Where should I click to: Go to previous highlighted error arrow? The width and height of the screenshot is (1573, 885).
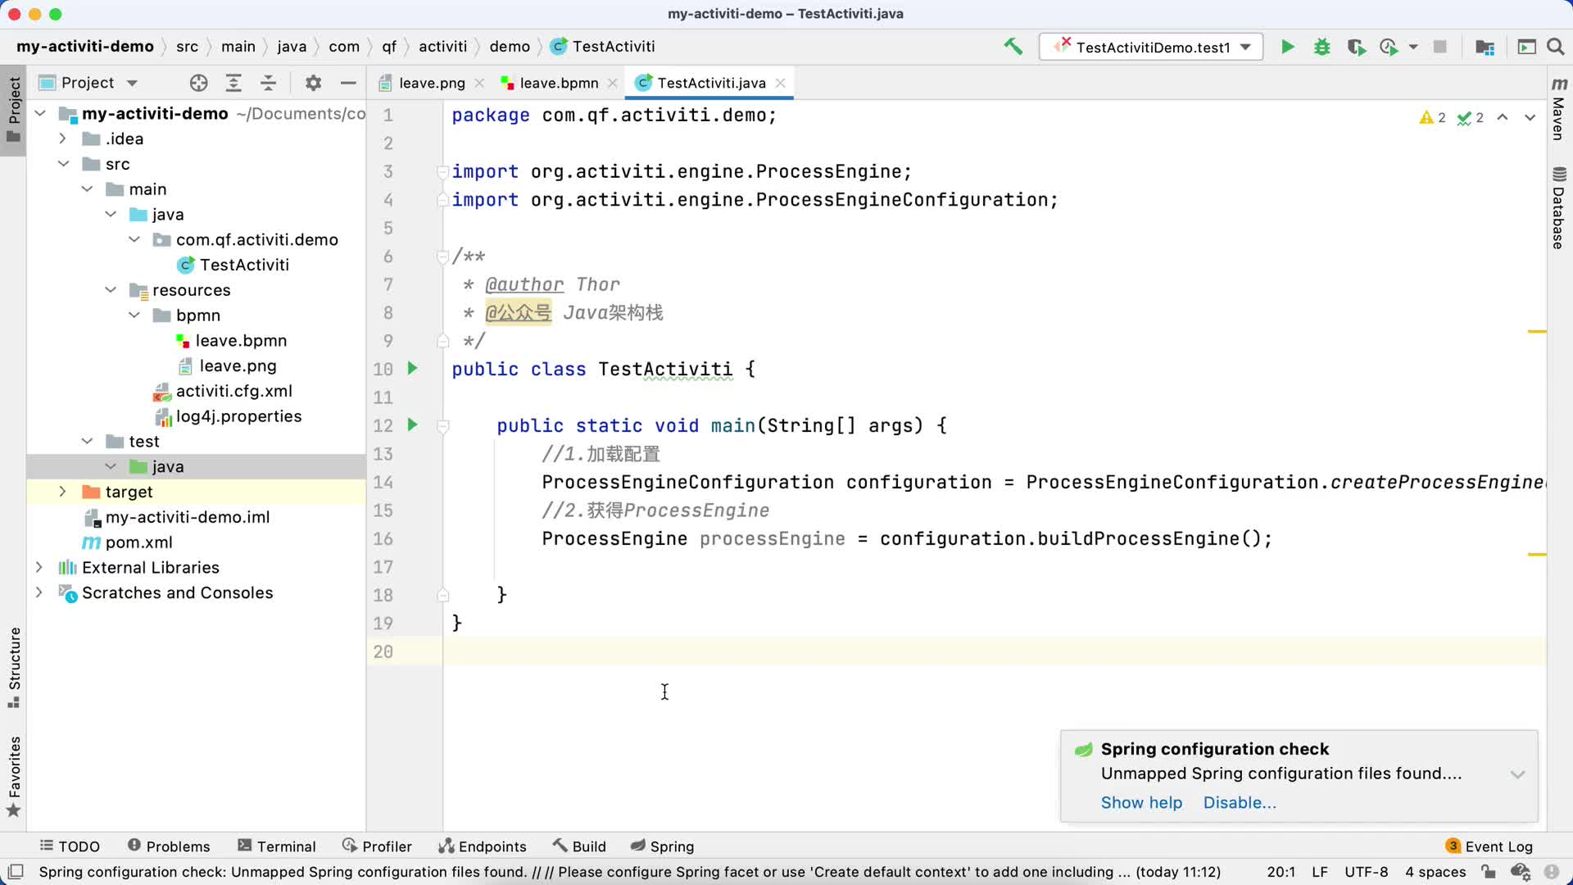pos(1503,117)
